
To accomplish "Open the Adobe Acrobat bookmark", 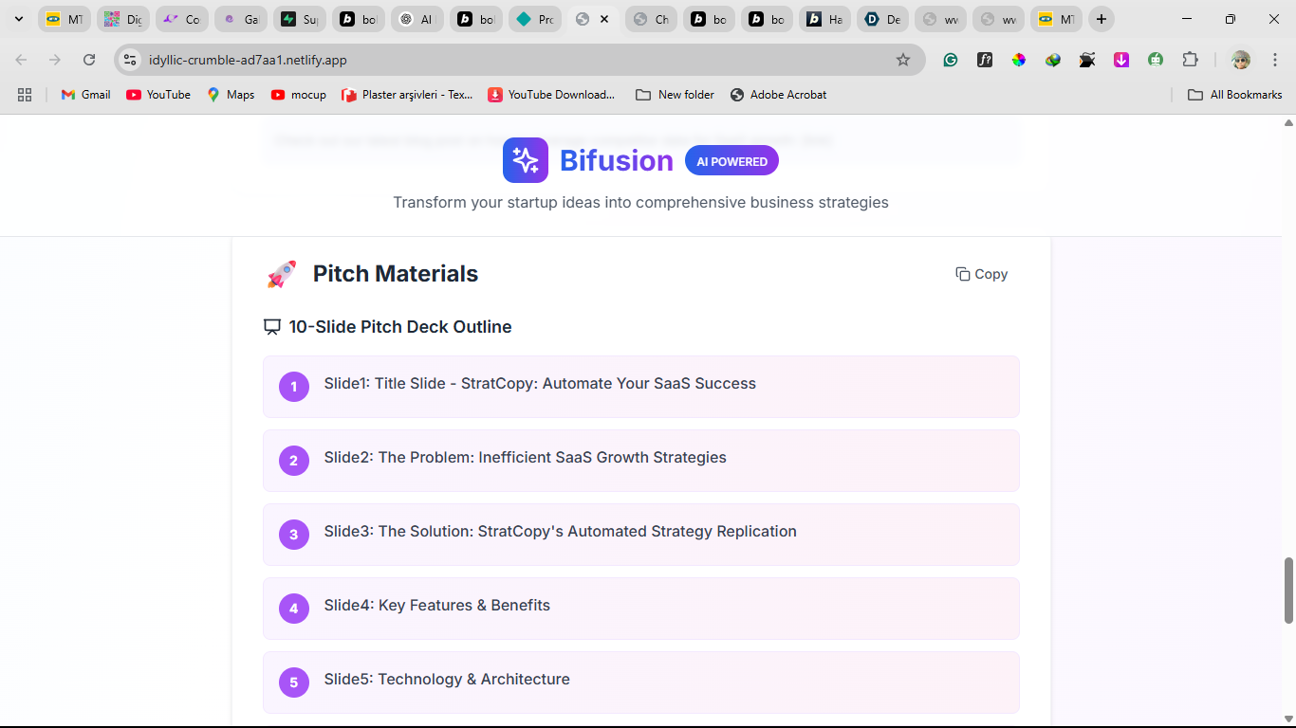I will pos(778,95).
